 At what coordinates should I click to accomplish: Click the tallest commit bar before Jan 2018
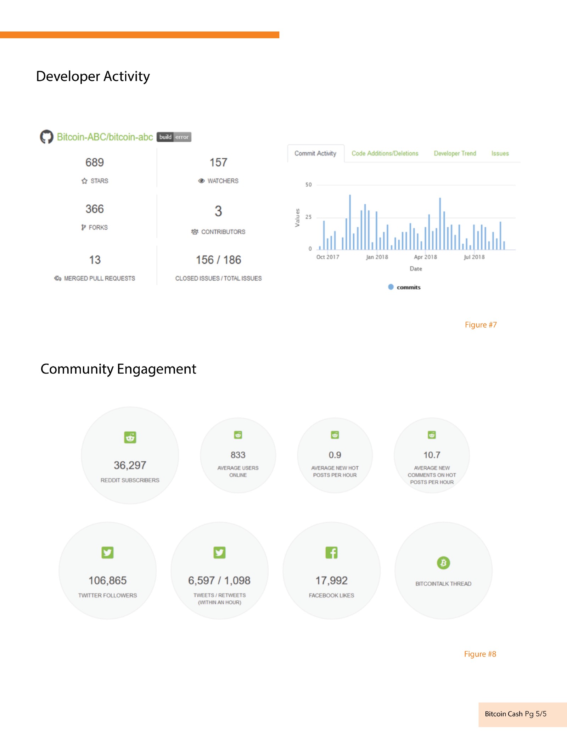tap(350, 222)
